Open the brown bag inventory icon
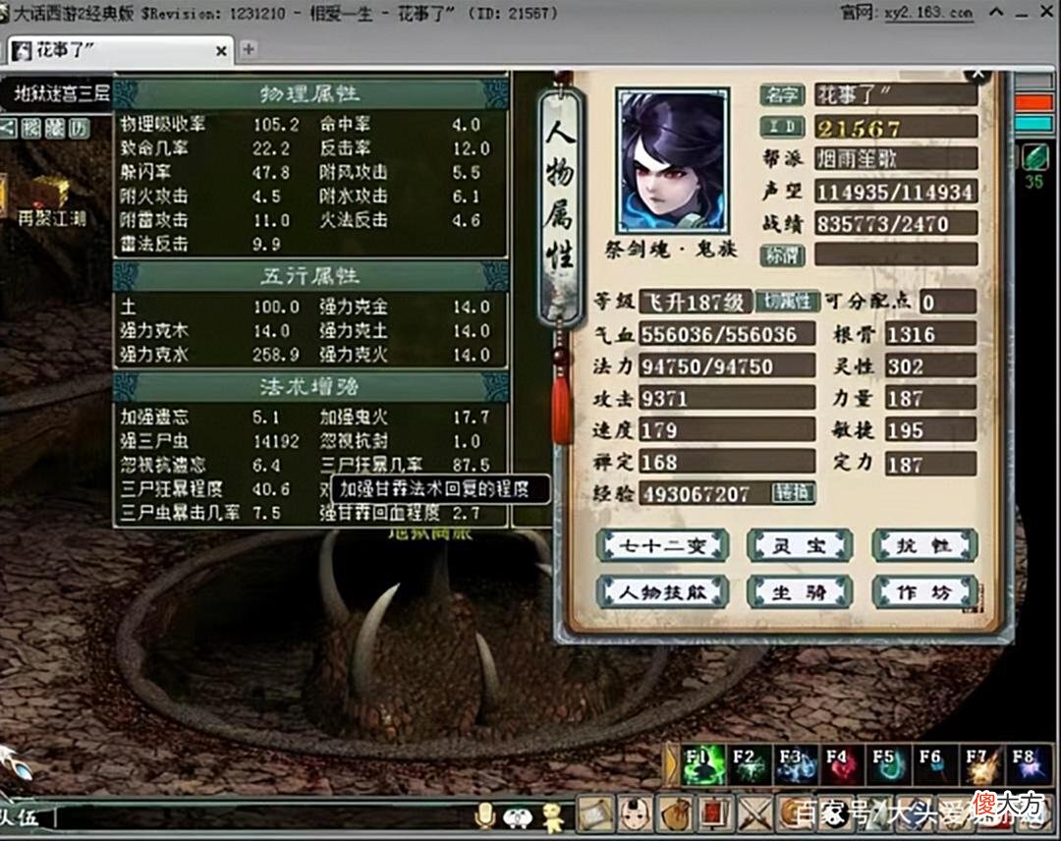Screen dimensions: 1061x841 click(675, 814)
